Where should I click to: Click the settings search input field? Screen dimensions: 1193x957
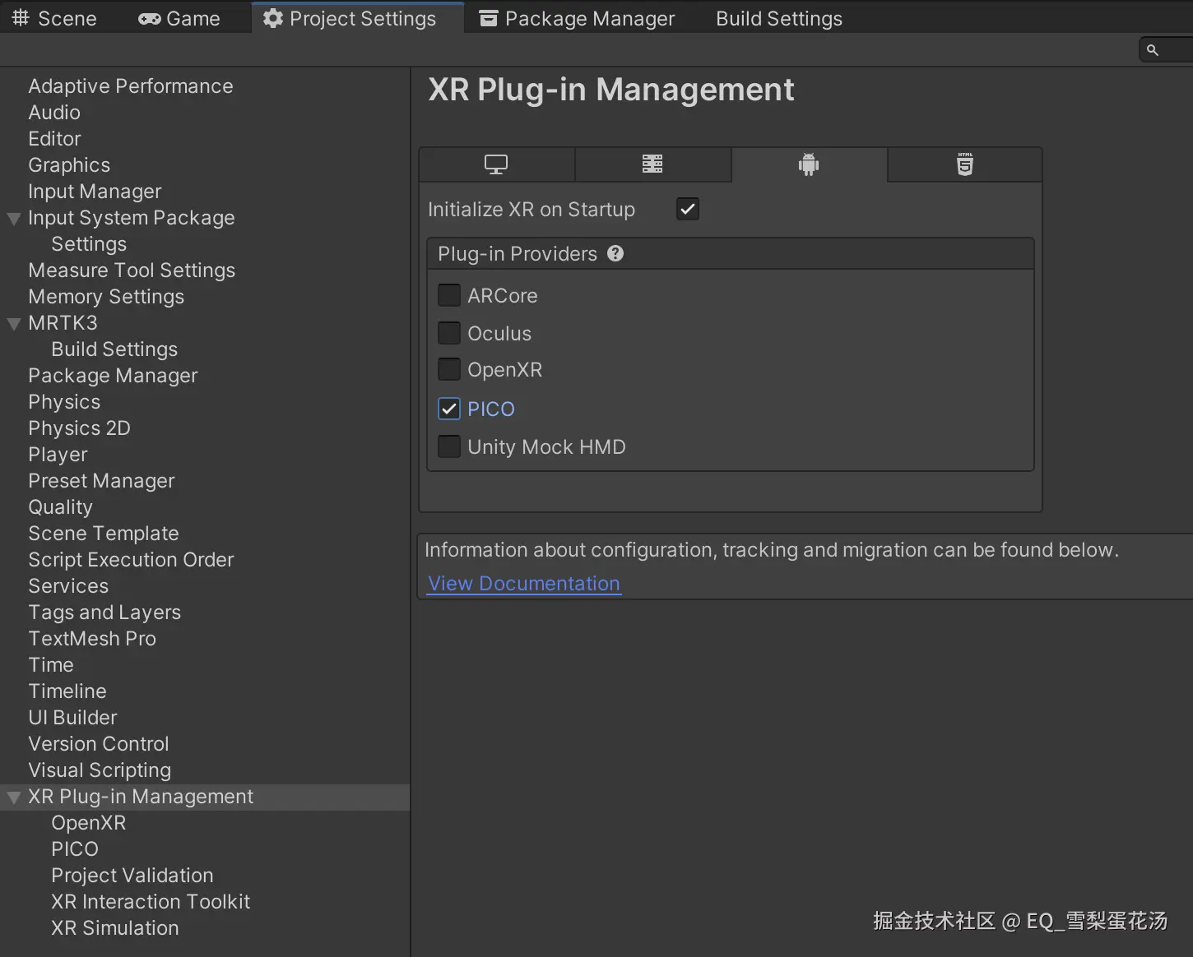pyautogui.click(x=1166, y=50)
